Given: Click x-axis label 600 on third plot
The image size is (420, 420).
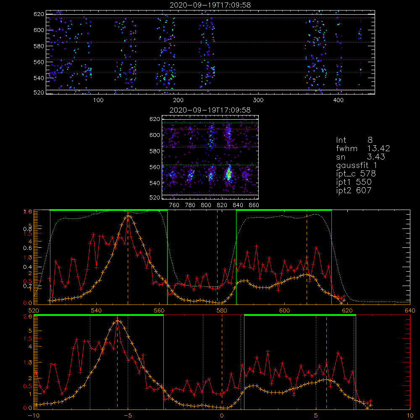Looking at the screenshot, I should coord(284,310).
